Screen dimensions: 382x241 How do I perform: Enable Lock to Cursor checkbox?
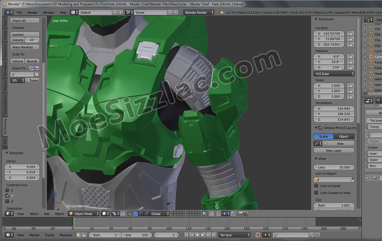316,186
